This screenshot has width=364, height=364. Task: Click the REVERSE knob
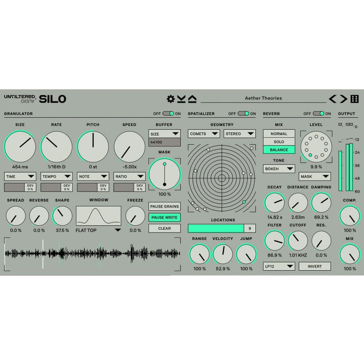pyautogui.click(x=39, y=216)
